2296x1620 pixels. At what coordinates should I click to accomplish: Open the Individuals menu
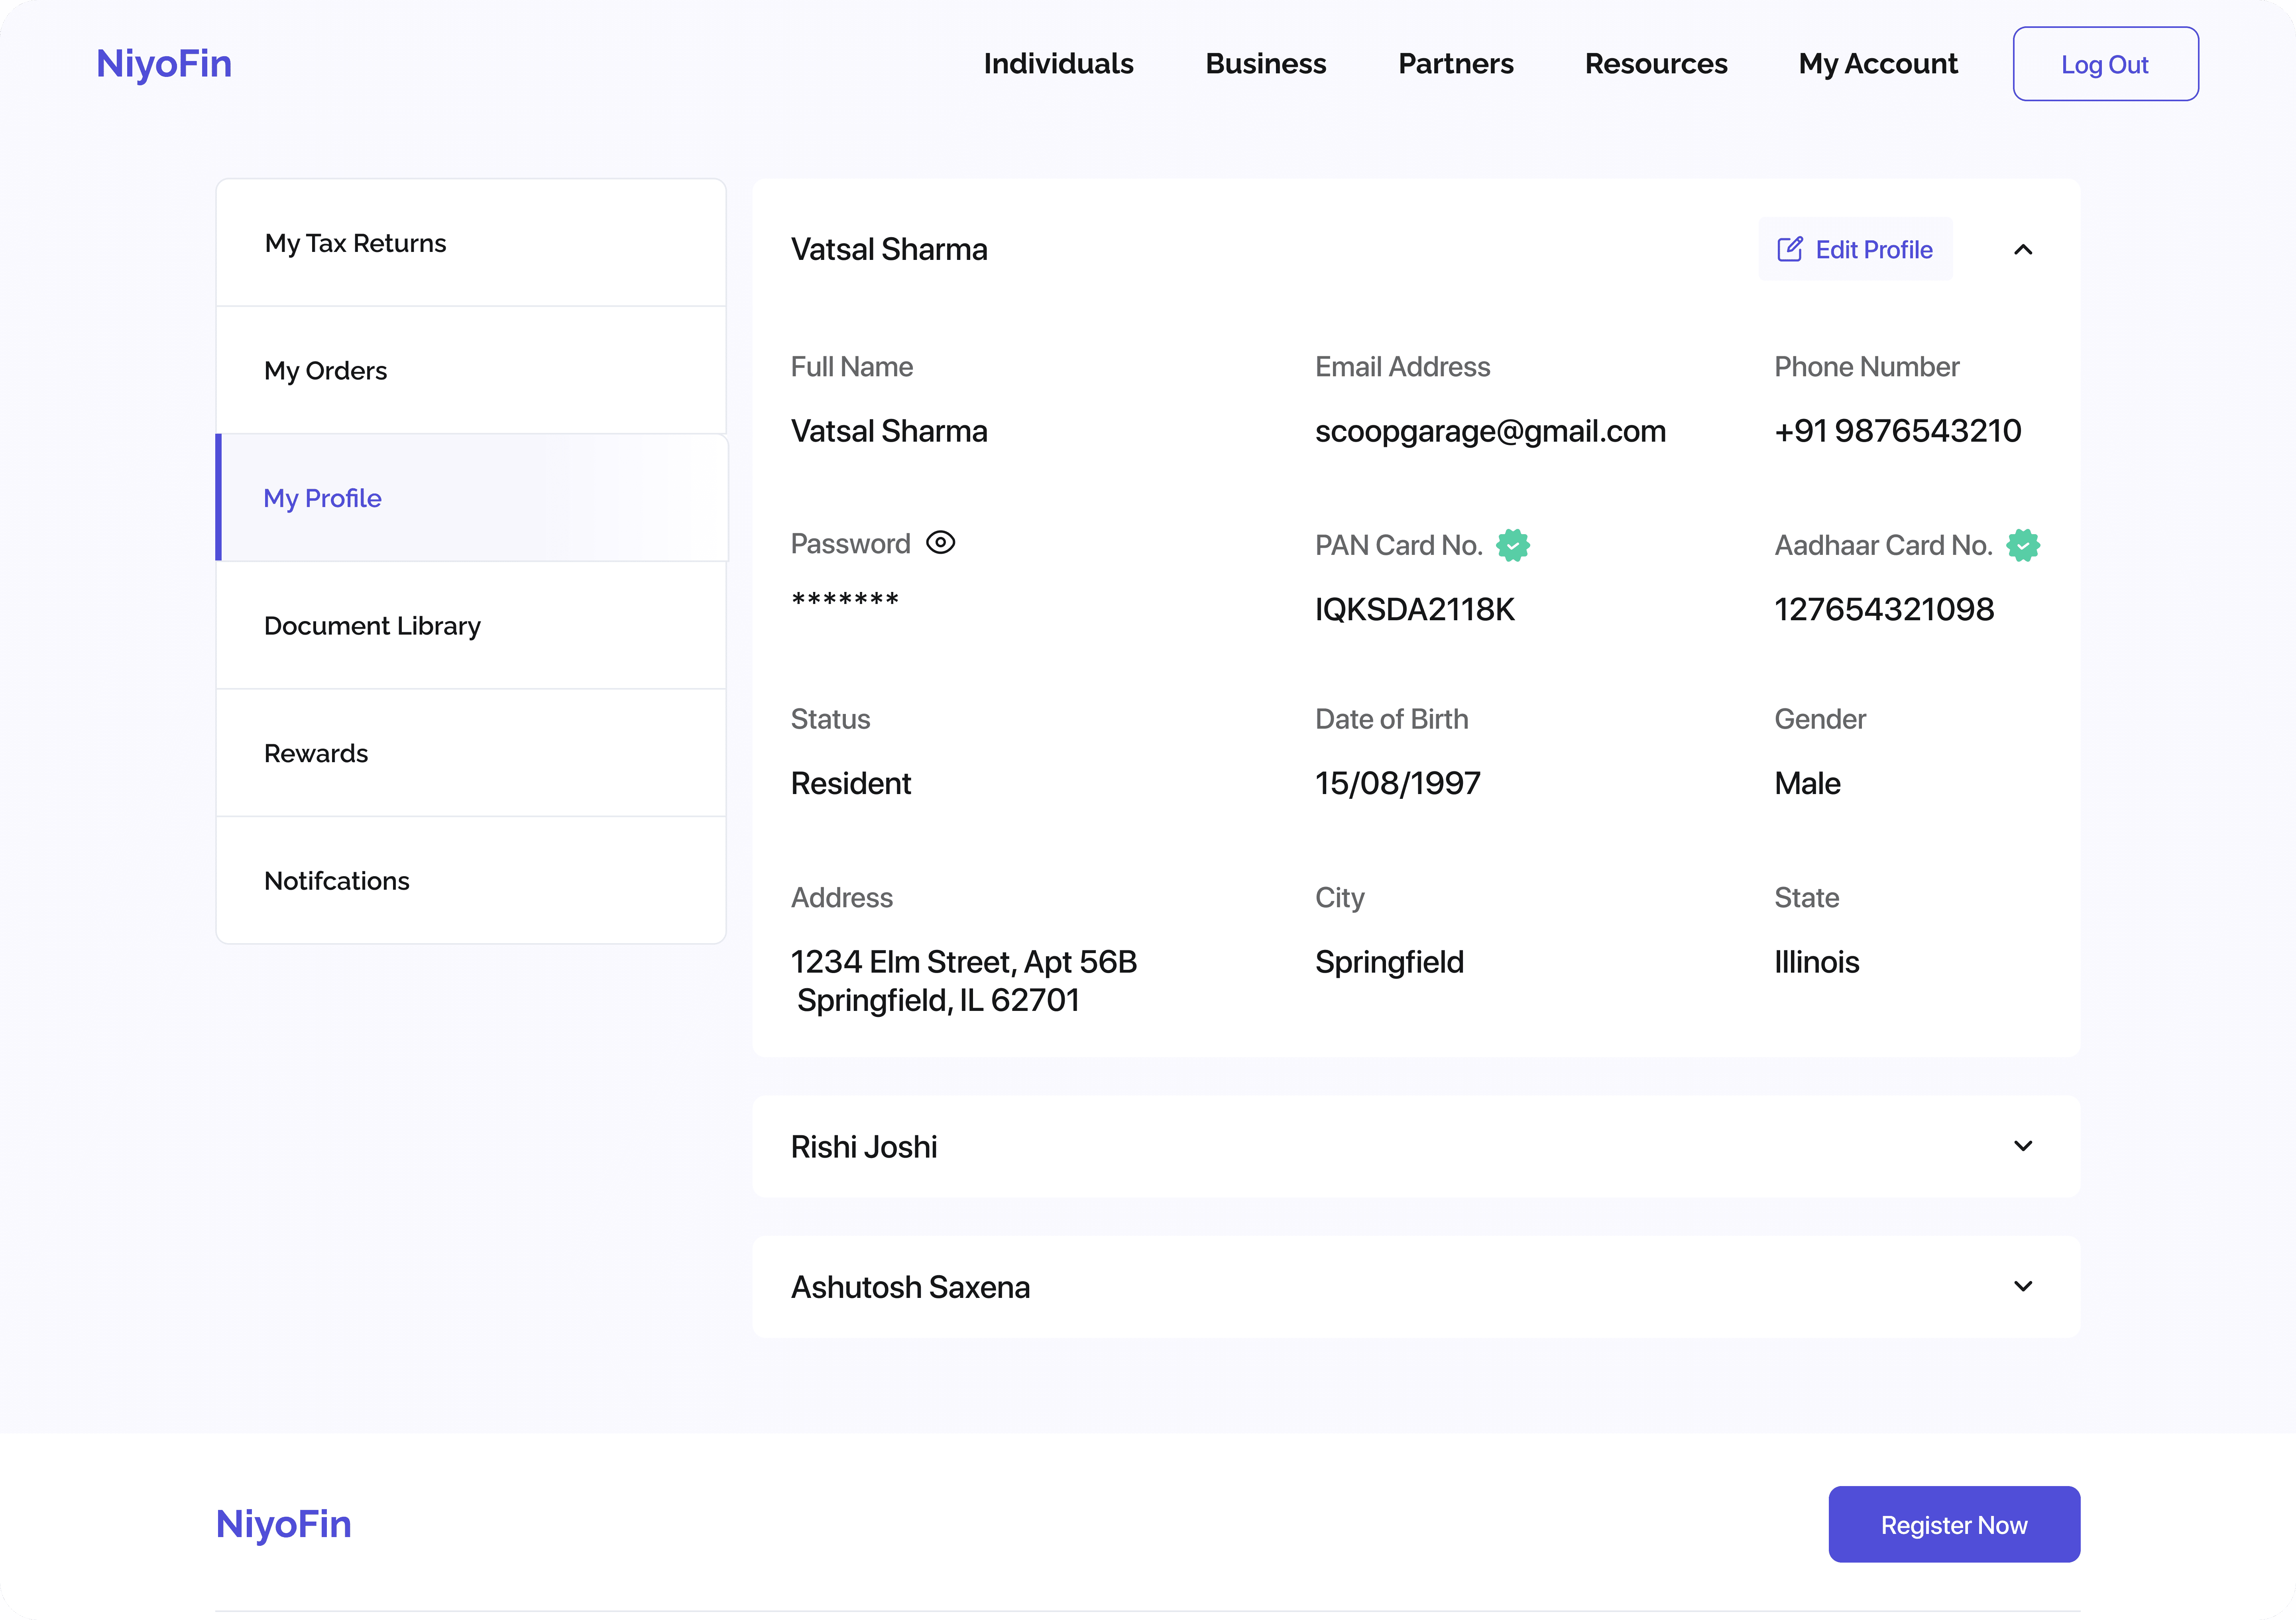[x=1058, y=64]
